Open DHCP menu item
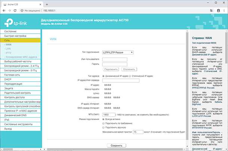Viewport: 228px width, 151px height. click(x=20, y=79)
